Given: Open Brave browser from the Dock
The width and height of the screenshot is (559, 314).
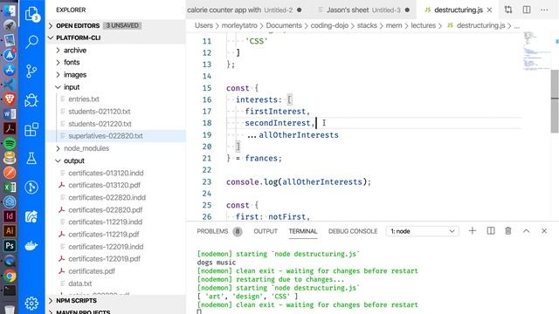Looking at the screenshot, I should [x=10, y=99].
